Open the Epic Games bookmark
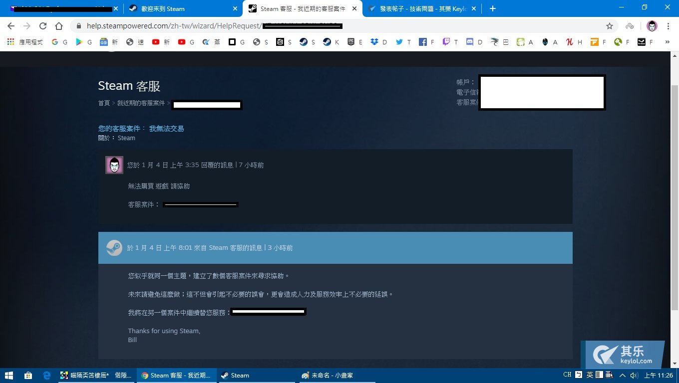This screenshot has height=383, width=679. [355, 42]
